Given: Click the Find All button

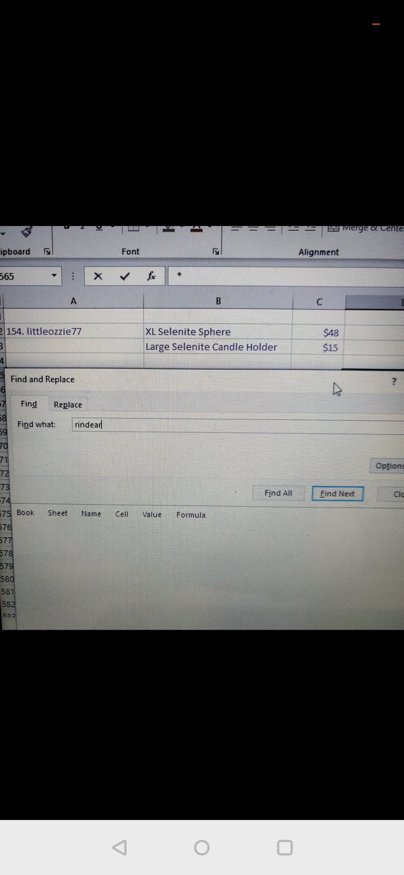Looking at the screenshot, I should [278, 493].
